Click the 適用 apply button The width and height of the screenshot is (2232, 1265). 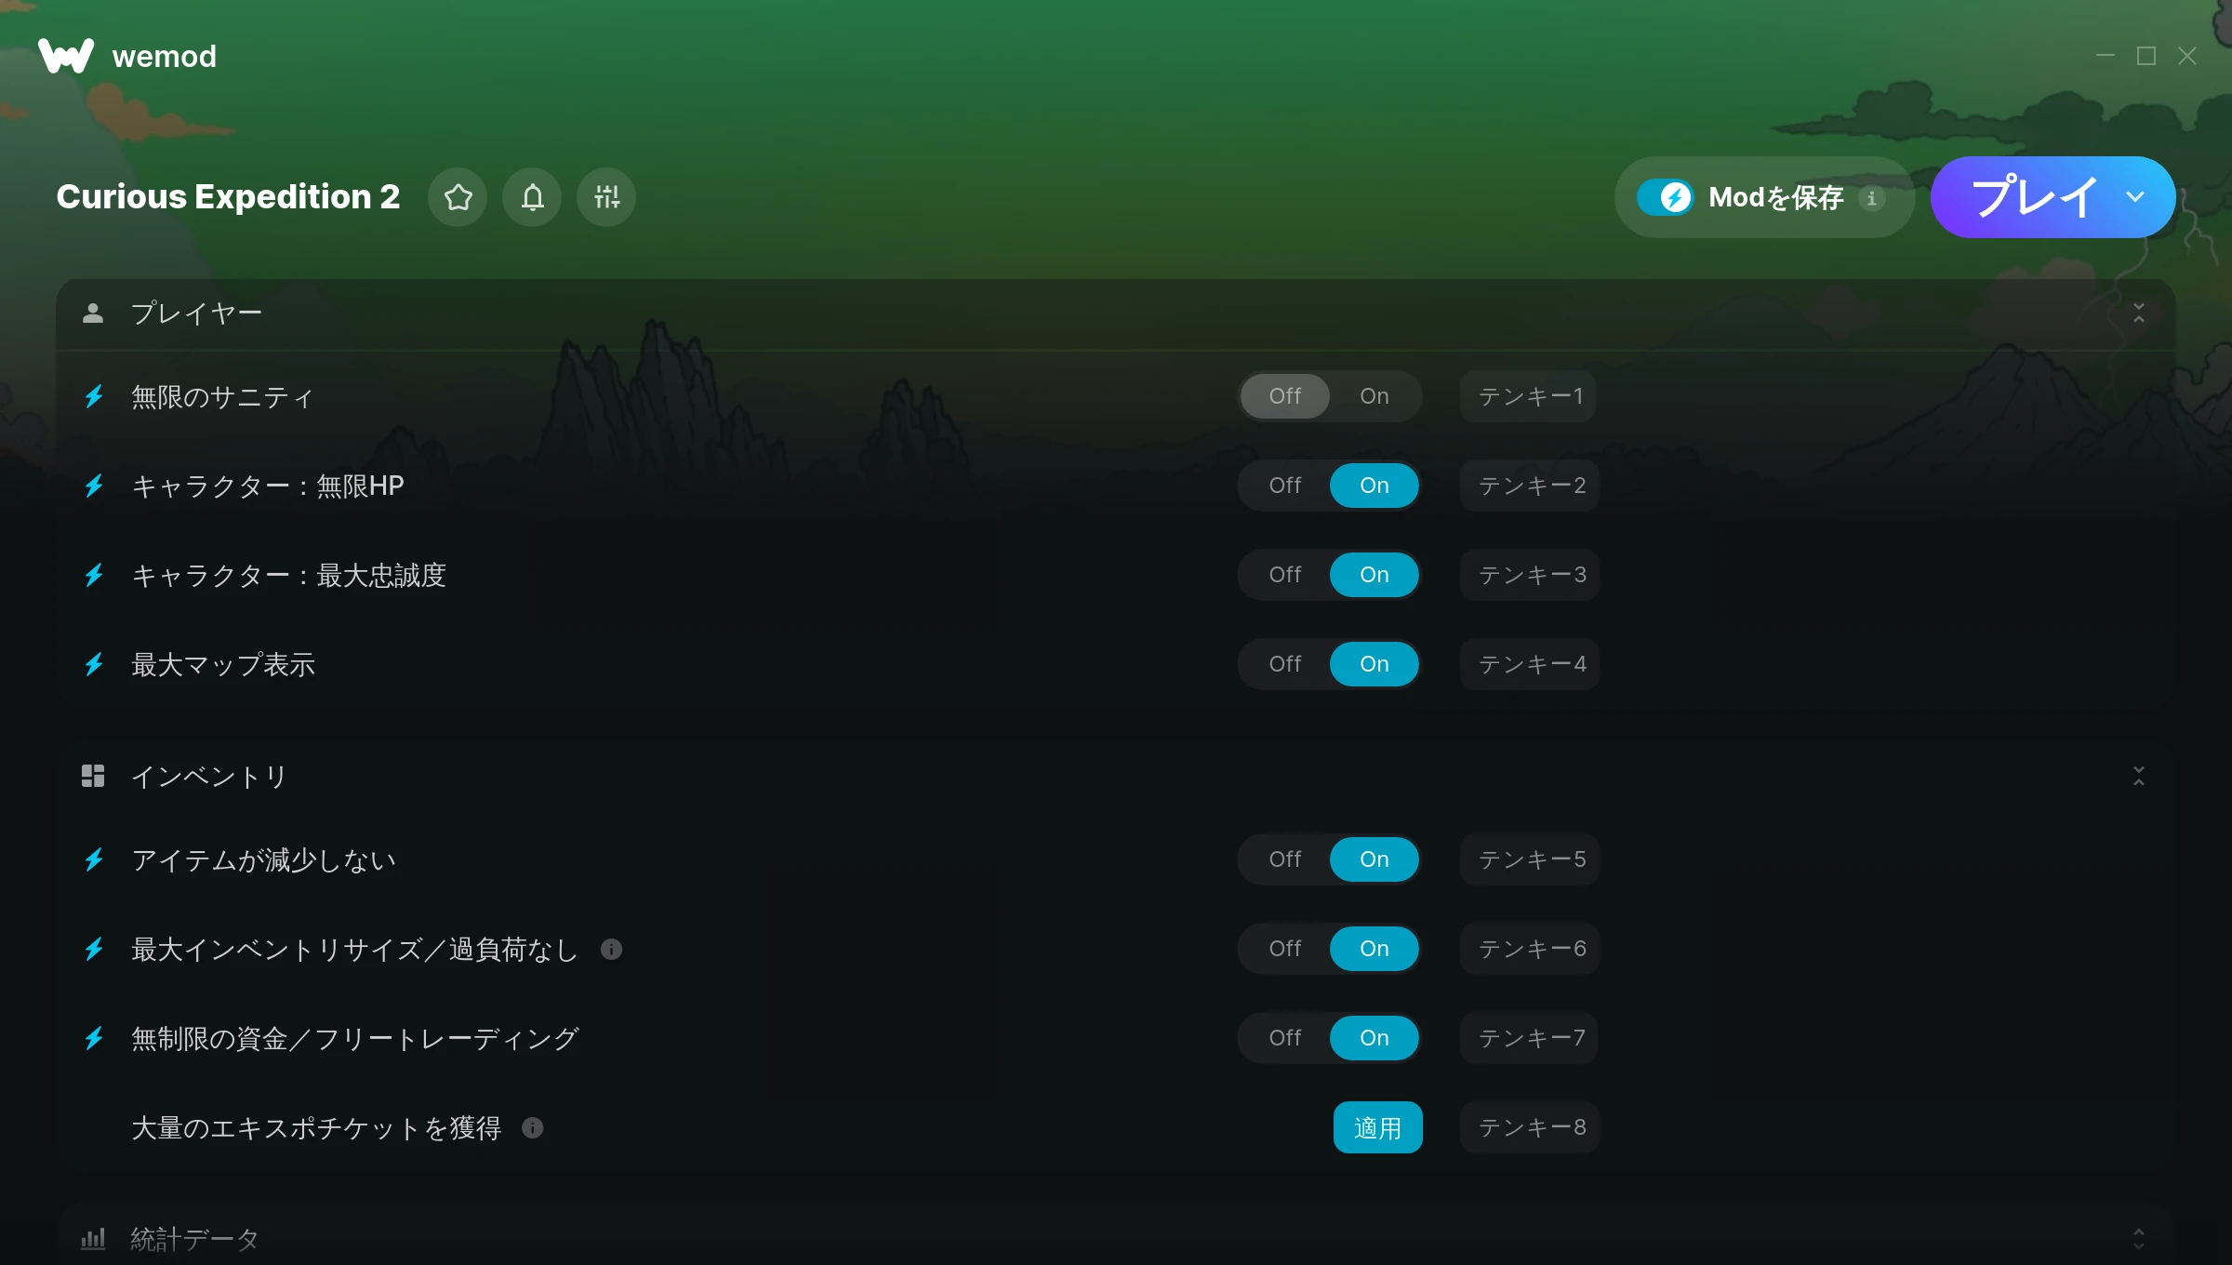[x=1378, y=1127]
